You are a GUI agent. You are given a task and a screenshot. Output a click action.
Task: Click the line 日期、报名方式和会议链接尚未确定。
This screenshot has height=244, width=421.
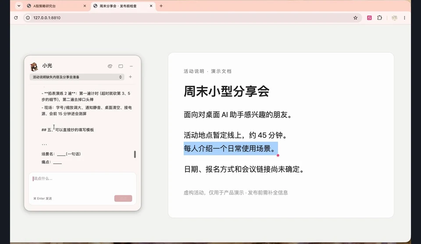(x=244, y=169)
